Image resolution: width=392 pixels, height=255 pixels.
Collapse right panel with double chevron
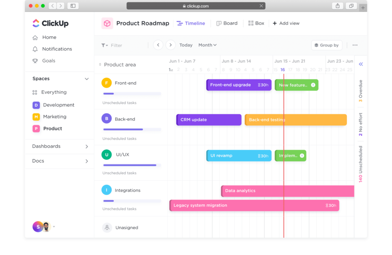pyautogui.click(x=361, y=64)
